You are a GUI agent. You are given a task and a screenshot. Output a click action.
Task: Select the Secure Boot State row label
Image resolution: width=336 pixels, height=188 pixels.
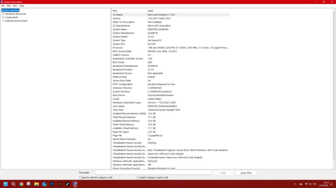tap(122, 81)
